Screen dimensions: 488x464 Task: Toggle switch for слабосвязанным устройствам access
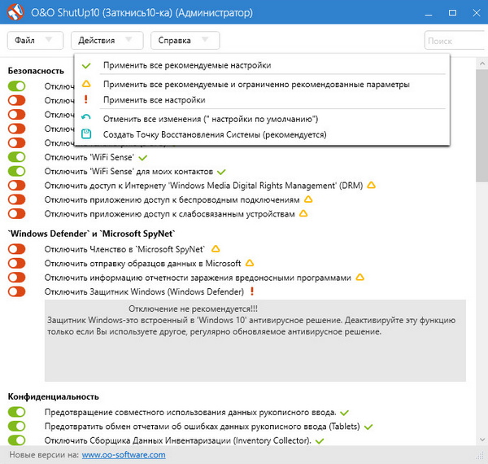tap(17, 213)
